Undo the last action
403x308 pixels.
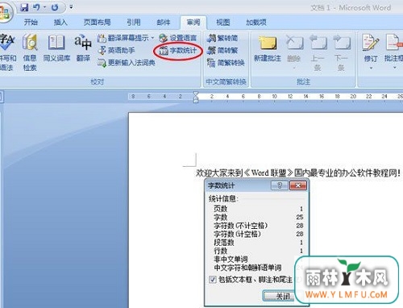tap(37, 7)
